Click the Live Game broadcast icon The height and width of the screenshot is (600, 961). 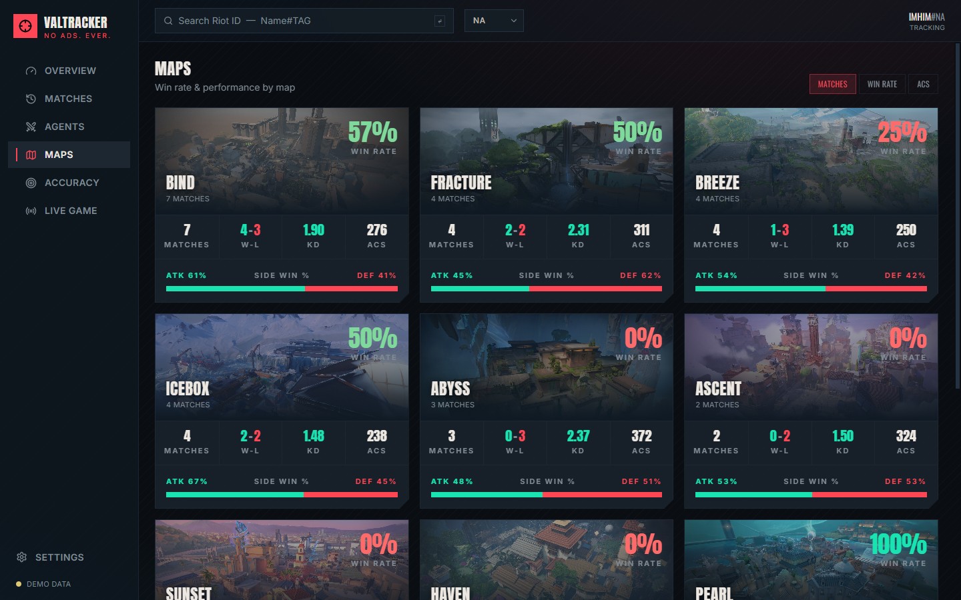point(31,211)
